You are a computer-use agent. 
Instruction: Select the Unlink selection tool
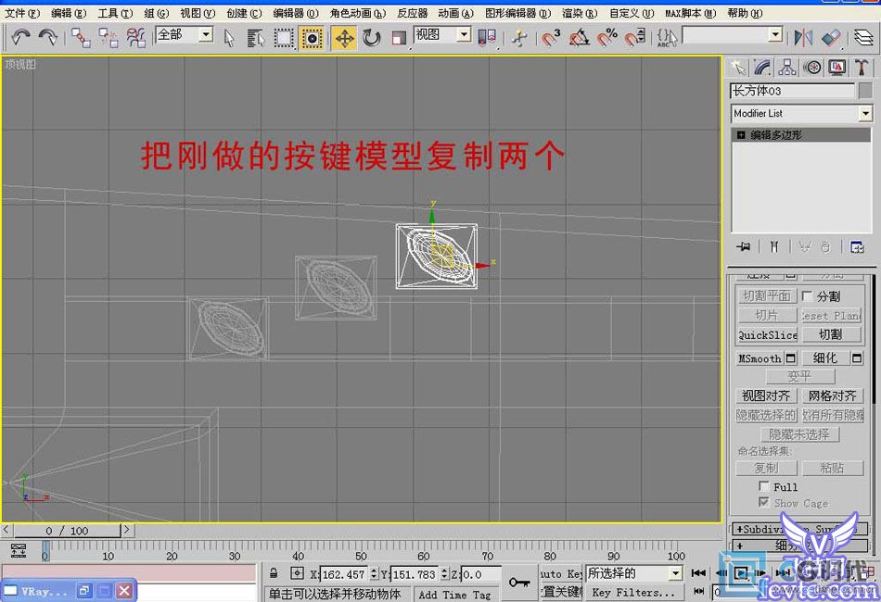(109, 38)
